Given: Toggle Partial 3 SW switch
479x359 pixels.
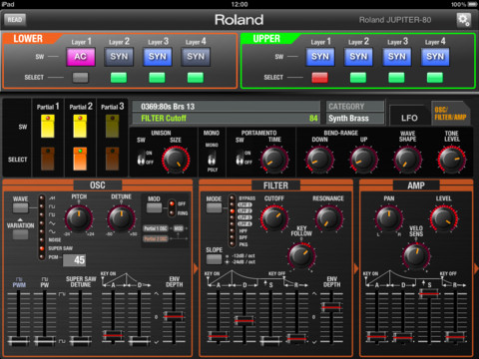Looking at the screenshot, I should pyautogui.click(x=113, y=126).
